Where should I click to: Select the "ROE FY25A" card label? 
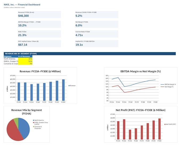[22, 32]
